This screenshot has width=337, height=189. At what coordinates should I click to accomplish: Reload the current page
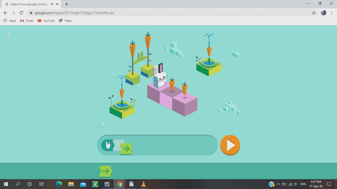coord(21,13)
